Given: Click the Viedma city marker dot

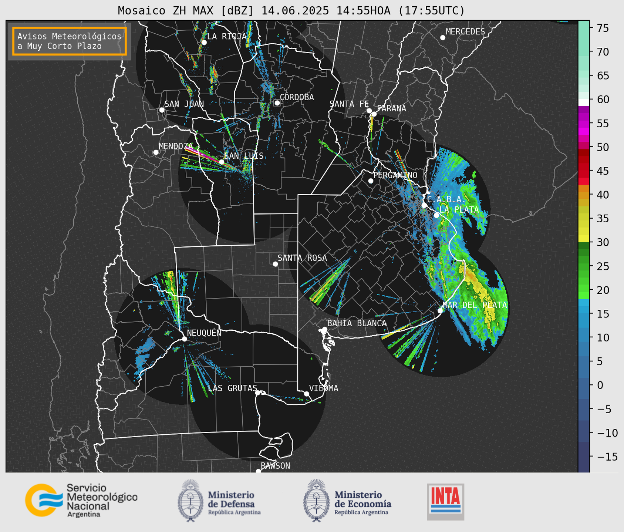Looking at the screenshot, I should (x=306, y=394).
